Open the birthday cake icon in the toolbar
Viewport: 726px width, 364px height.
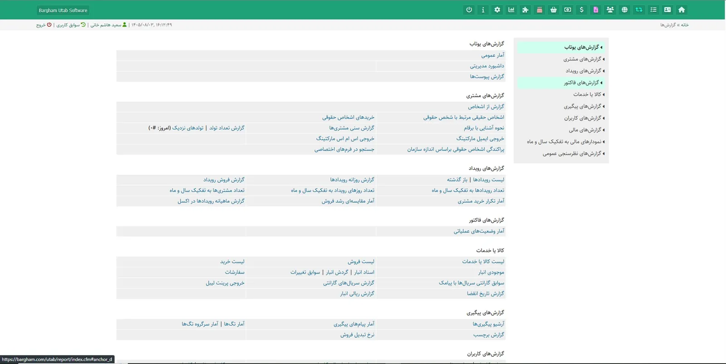point(540,10)
